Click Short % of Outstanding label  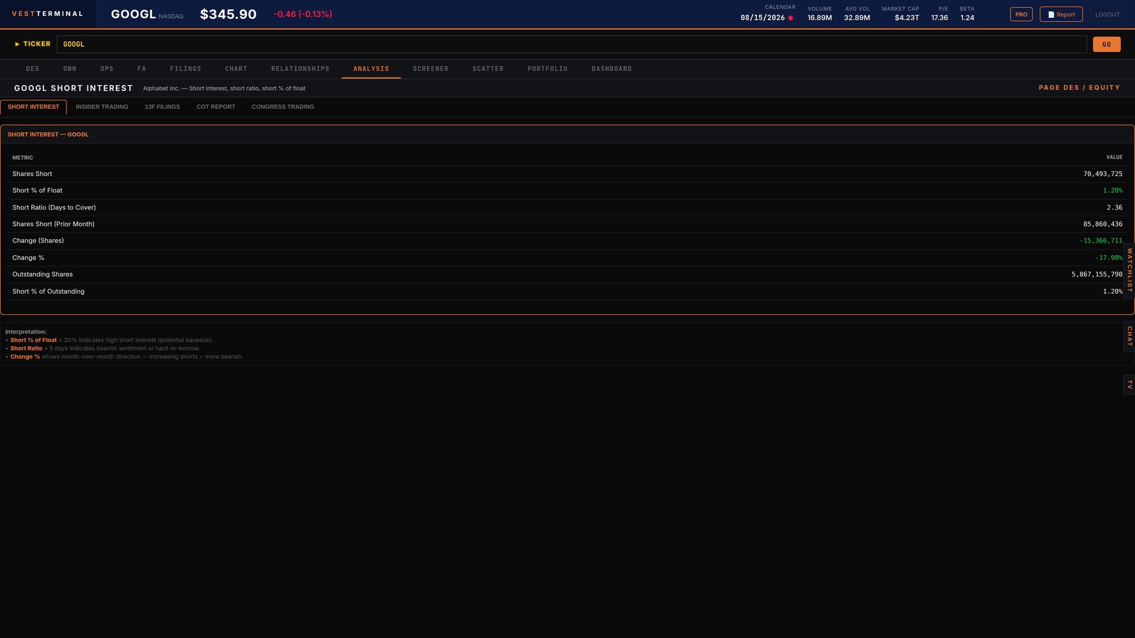[x=48, y=291]
